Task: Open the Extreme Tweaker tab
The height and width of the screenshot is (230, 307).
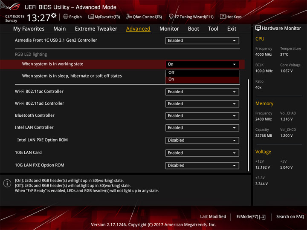Action: [96, 29]
